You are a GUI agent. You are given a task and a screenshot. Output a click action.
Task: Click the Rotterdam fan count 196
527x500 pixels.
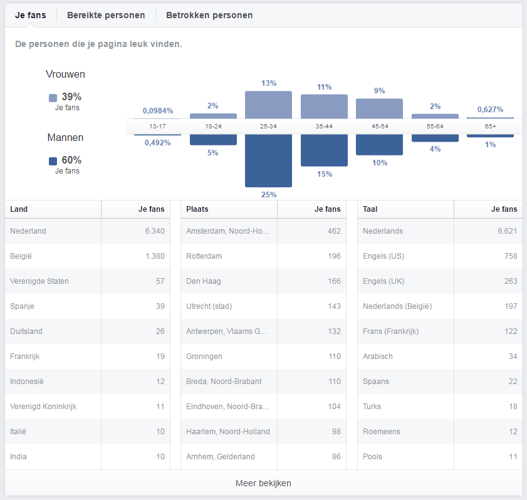tap(335, 256)
